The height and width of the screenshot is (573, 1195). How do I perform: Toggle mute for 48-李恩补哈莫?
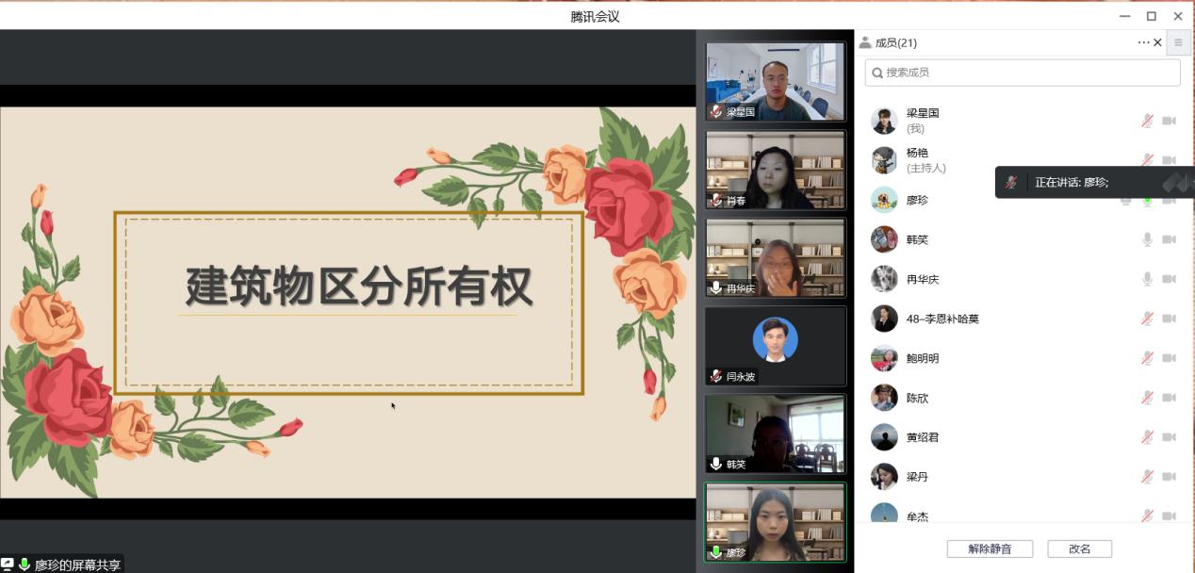point(1147,319)
